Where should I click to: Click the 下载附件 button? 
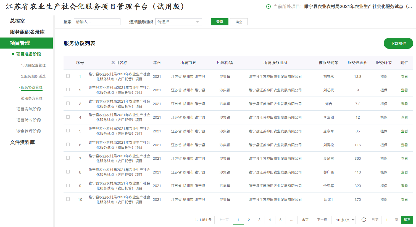pos(398,43)
